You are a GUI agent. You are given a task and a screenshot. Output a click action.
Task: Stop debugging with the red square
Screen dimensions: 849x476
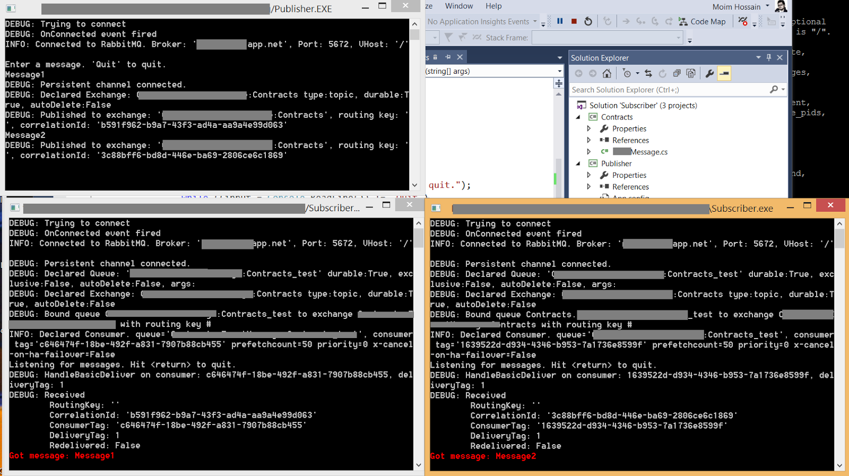[x=574, y=21]
